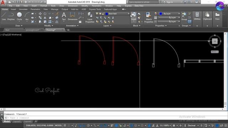This screenshot has width=228, height=128.
Task: Switch to the Layout1 tab
Action: pos(17,121)
